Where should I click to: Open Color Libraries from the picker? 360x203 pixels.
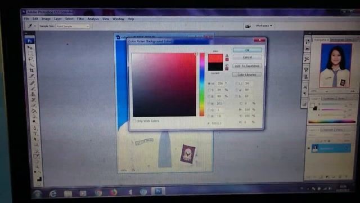tap(247, 74)
